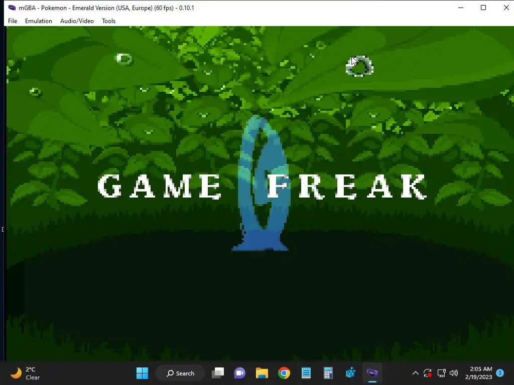Minimize the mGBA window
Image resolution: width=514 pixels, height=385 pixels.
(x=461, y=8)
